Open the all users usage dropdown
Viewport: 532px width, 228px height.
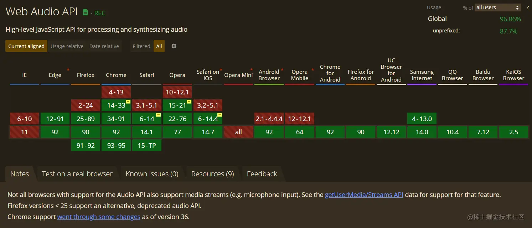point(498,7)
